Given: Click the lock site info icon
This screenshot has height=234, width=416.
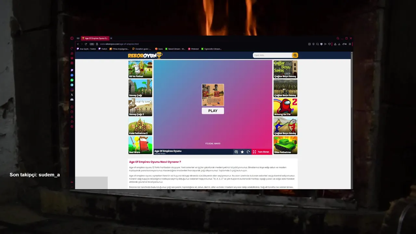Looking at the screenshot, I should [x=97, y=44].
